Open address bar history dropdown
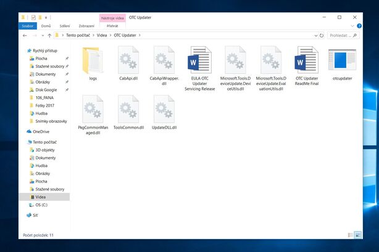This screenshot has height=252, width=379. pyautogui.click(x=315, y=36)
